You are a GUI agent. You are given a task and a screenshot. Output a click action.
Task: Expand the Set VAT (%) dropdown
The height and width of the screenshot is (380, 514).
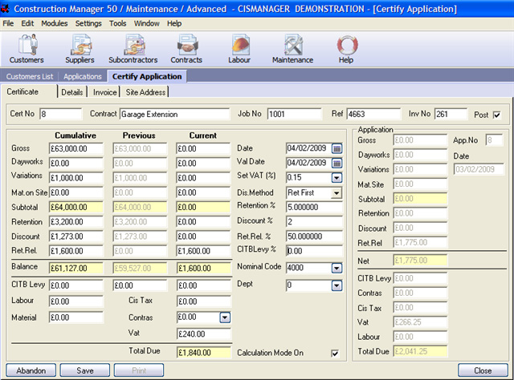(x=337, y=178)
